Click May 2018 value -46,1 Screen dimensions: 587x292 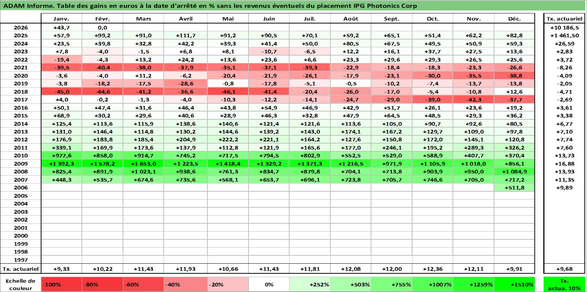(x=228, y=92)
